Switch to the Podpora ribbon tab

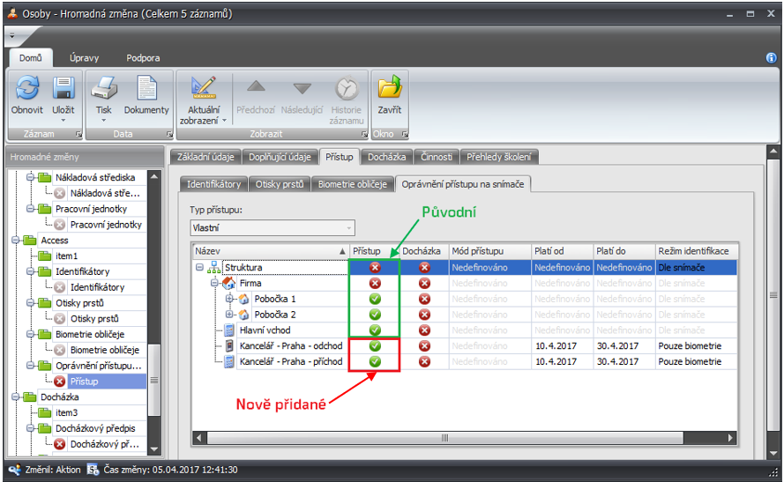coord(143,58)
